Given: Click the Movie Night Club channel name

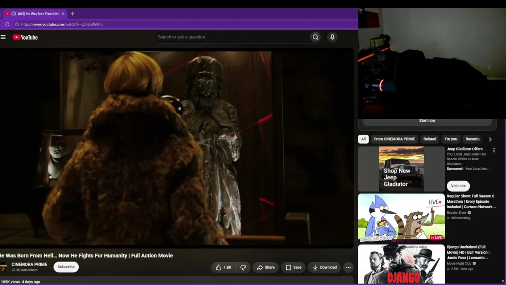Looking at the screenshot, I should 459,263.
